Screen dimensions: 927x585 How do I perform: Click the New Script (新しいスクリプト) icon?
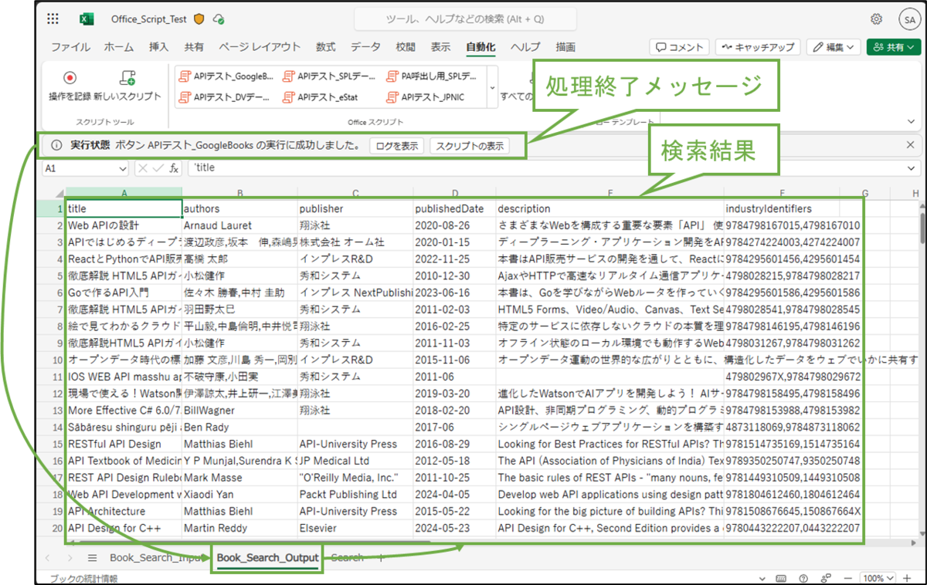point(127,78)
